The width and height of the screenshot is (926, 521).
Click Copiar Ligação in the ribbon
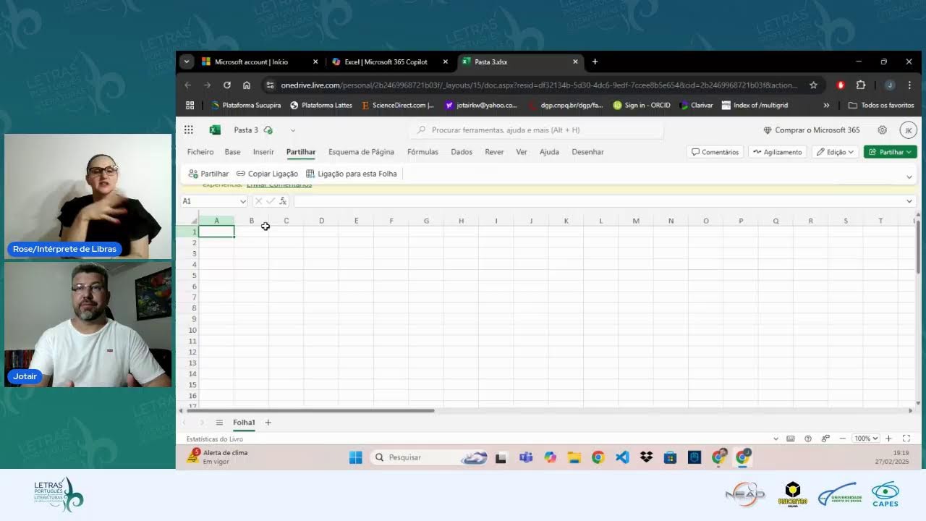point(267,174)
